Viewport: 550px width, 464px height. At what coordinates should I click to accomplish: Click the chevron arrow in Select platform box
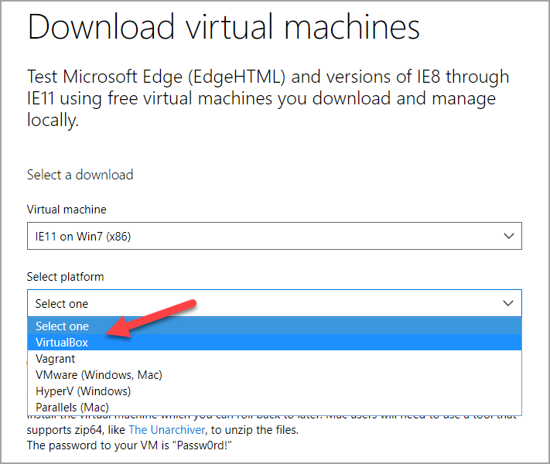point(508,303)
